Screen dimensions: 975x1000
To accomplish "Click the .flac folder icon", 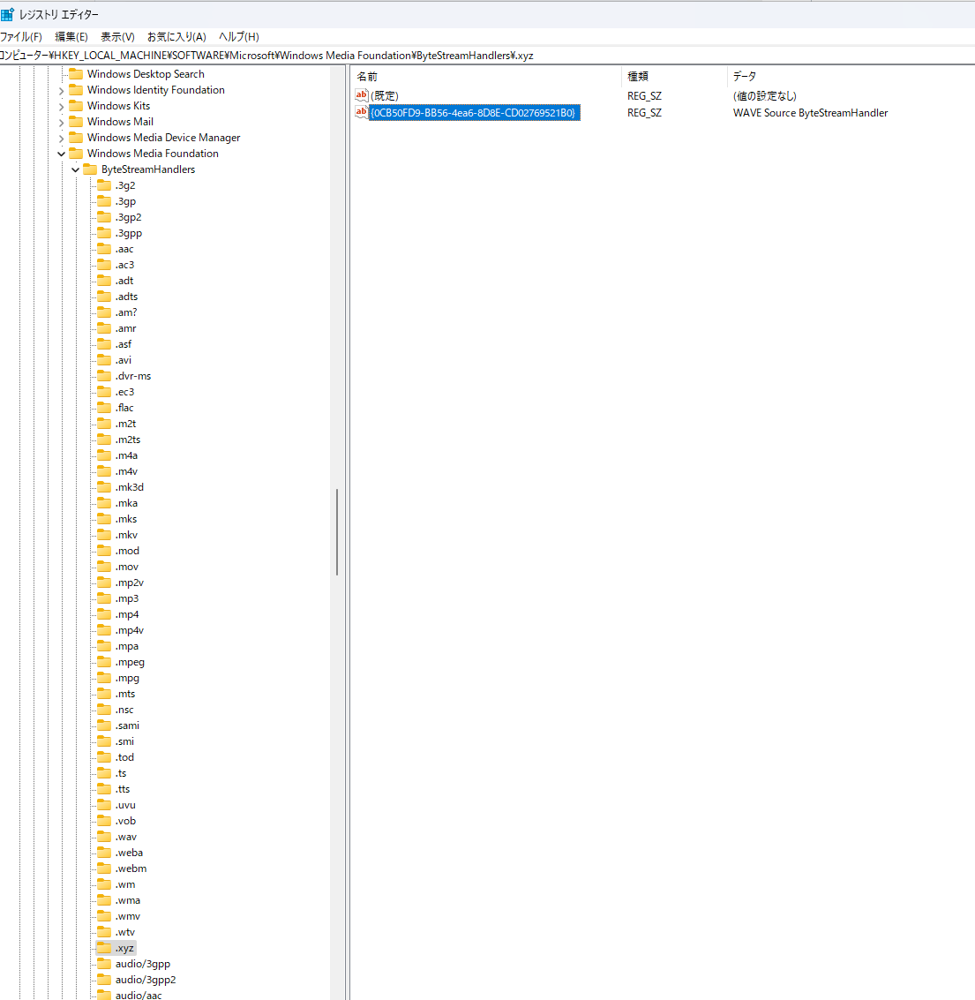I will pyautogui.click(x=104, y=408).
